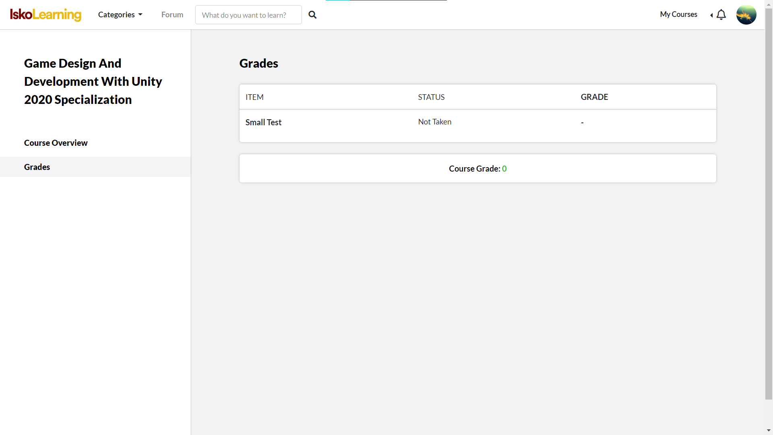Click the Not Taken status text
Viewport: 773px width, 435px height.
tap(434, 122)
